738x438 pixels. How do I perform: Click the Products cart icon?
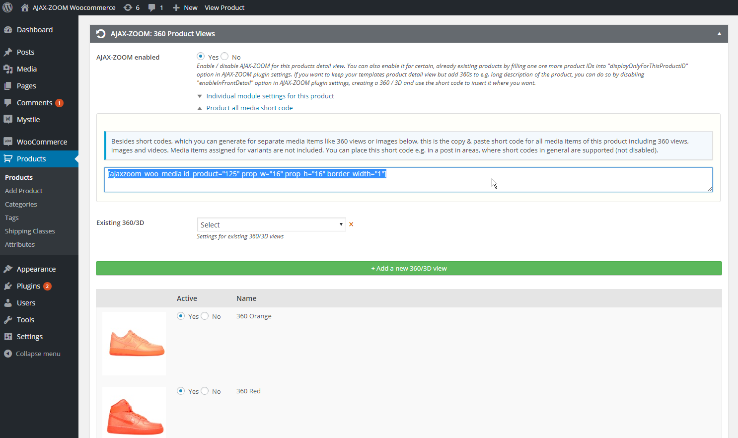pyautogui.click(x=8, y=159)
